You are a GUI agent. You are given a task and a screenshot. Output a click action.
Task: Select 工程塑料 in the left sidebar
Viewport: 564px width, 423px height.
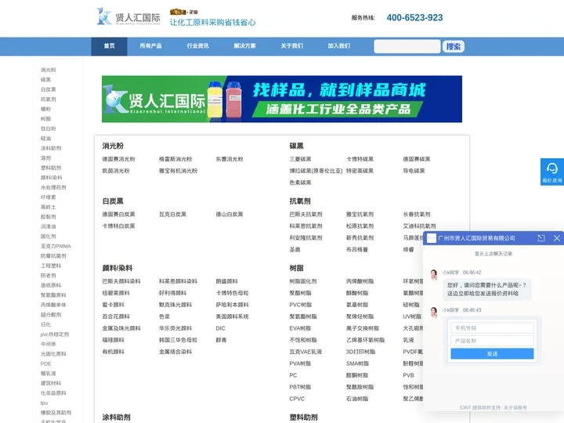point(51,266)
